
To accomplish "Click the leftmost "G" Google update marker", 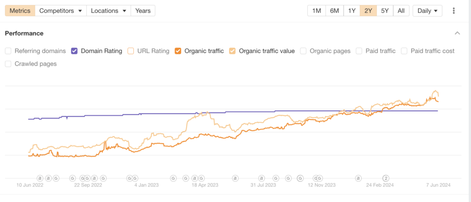I will (x=56, y=178).
